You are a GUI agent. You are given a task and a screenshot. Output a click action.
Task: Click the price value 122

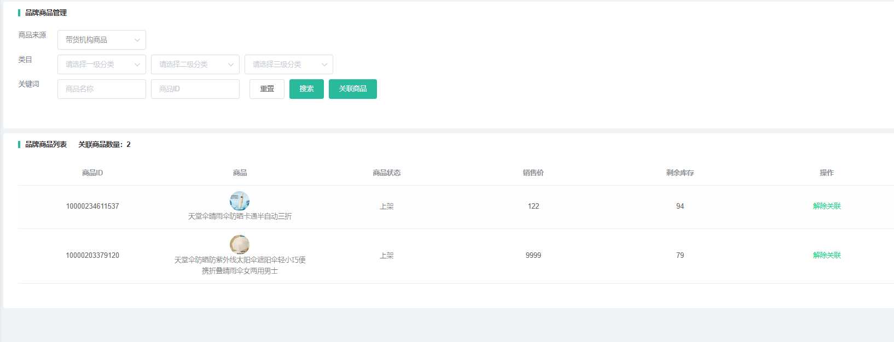click(x=533, y=206)
